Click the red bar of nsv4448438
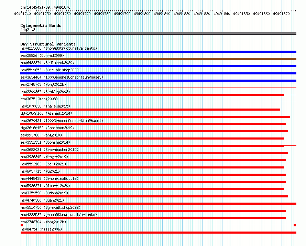This screenshot has width=306, height=246. (x=153, y=182)
